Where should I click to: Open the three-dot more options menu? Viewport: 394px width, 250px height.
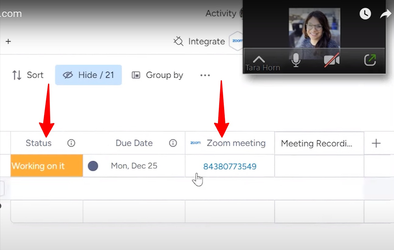pyautogui.click(x=205, y=75)
